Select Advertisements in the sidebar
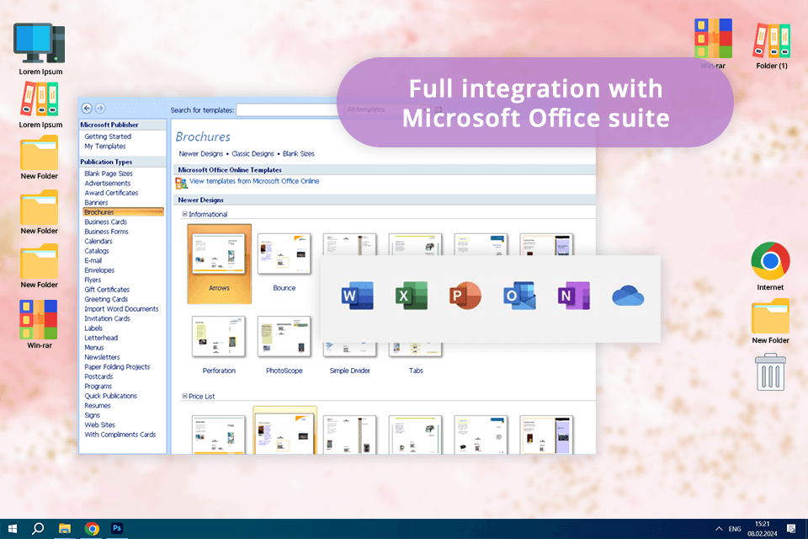 tap(107, 183)
